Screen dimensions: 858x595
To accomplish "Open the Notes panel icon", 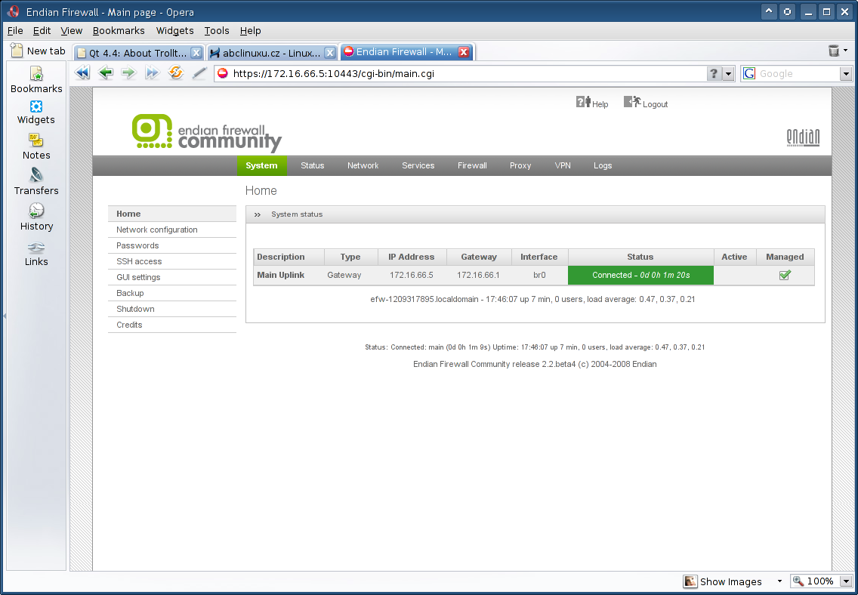I will pos(36,140).
